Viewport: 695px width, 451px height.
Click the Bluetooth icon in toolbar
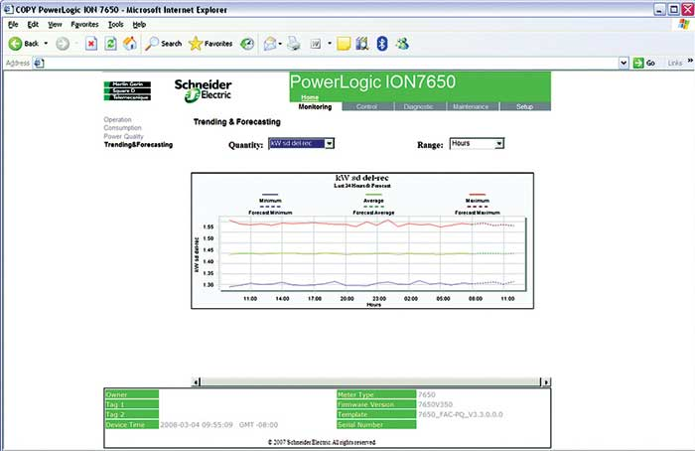(382, 44)
